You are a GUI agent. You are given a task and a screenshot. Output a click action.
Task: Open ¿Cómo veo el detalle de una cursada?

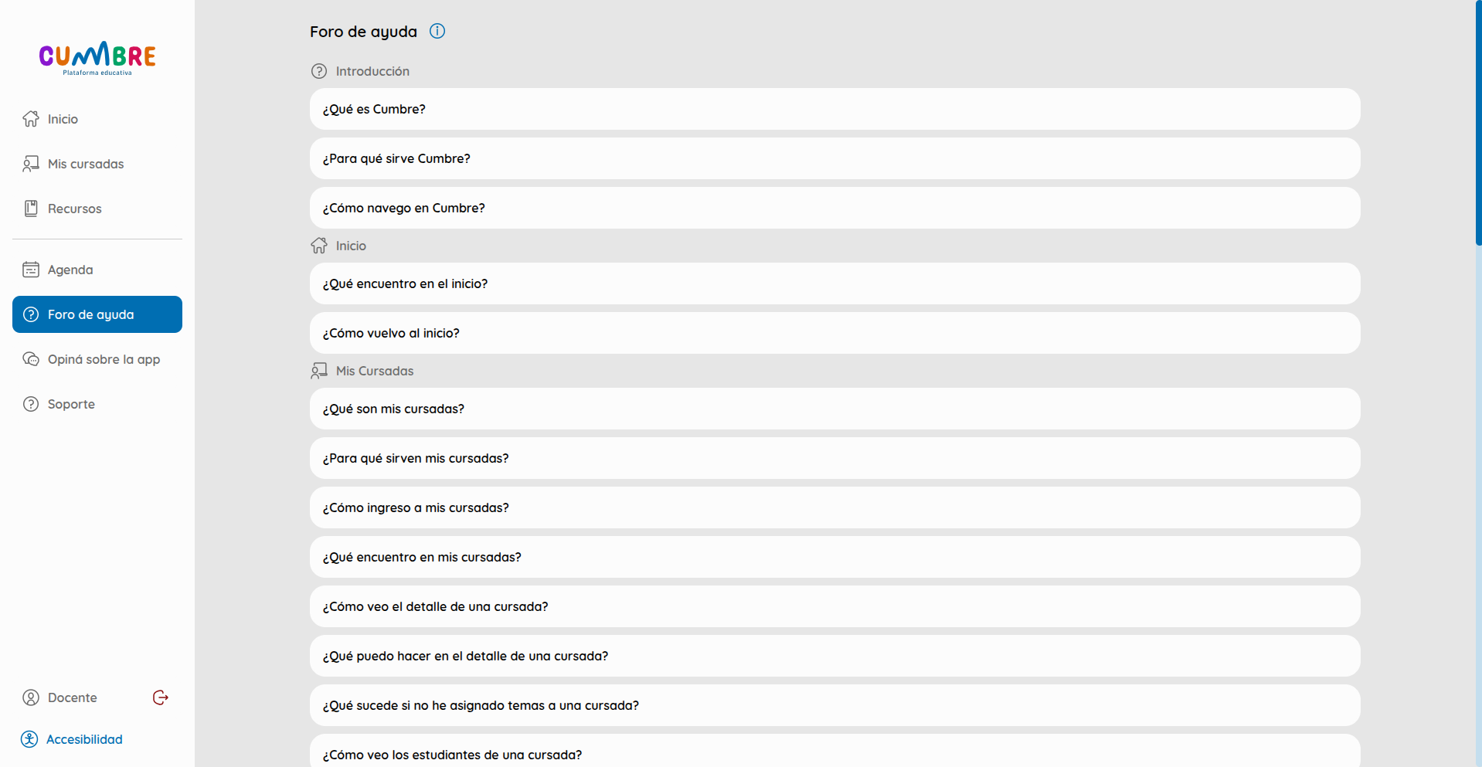point(834,606)
